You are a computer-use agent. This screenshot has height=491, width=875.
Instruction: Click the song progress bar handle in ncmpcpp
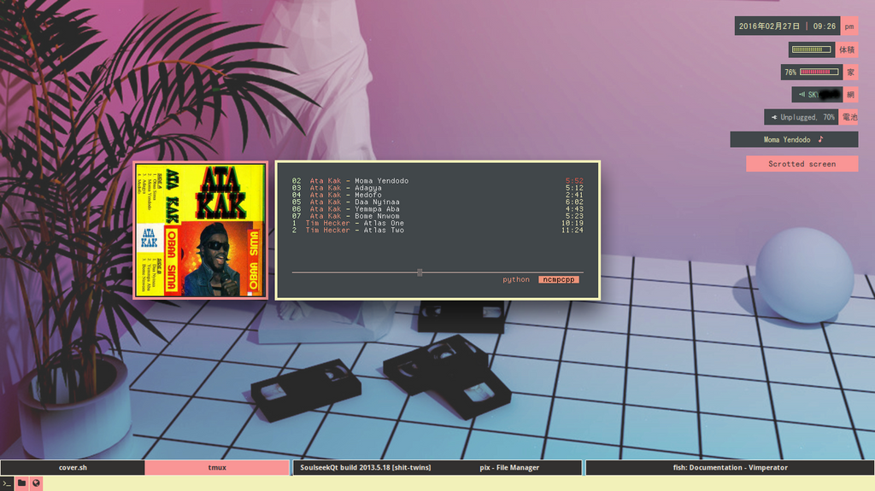point(420,272)
